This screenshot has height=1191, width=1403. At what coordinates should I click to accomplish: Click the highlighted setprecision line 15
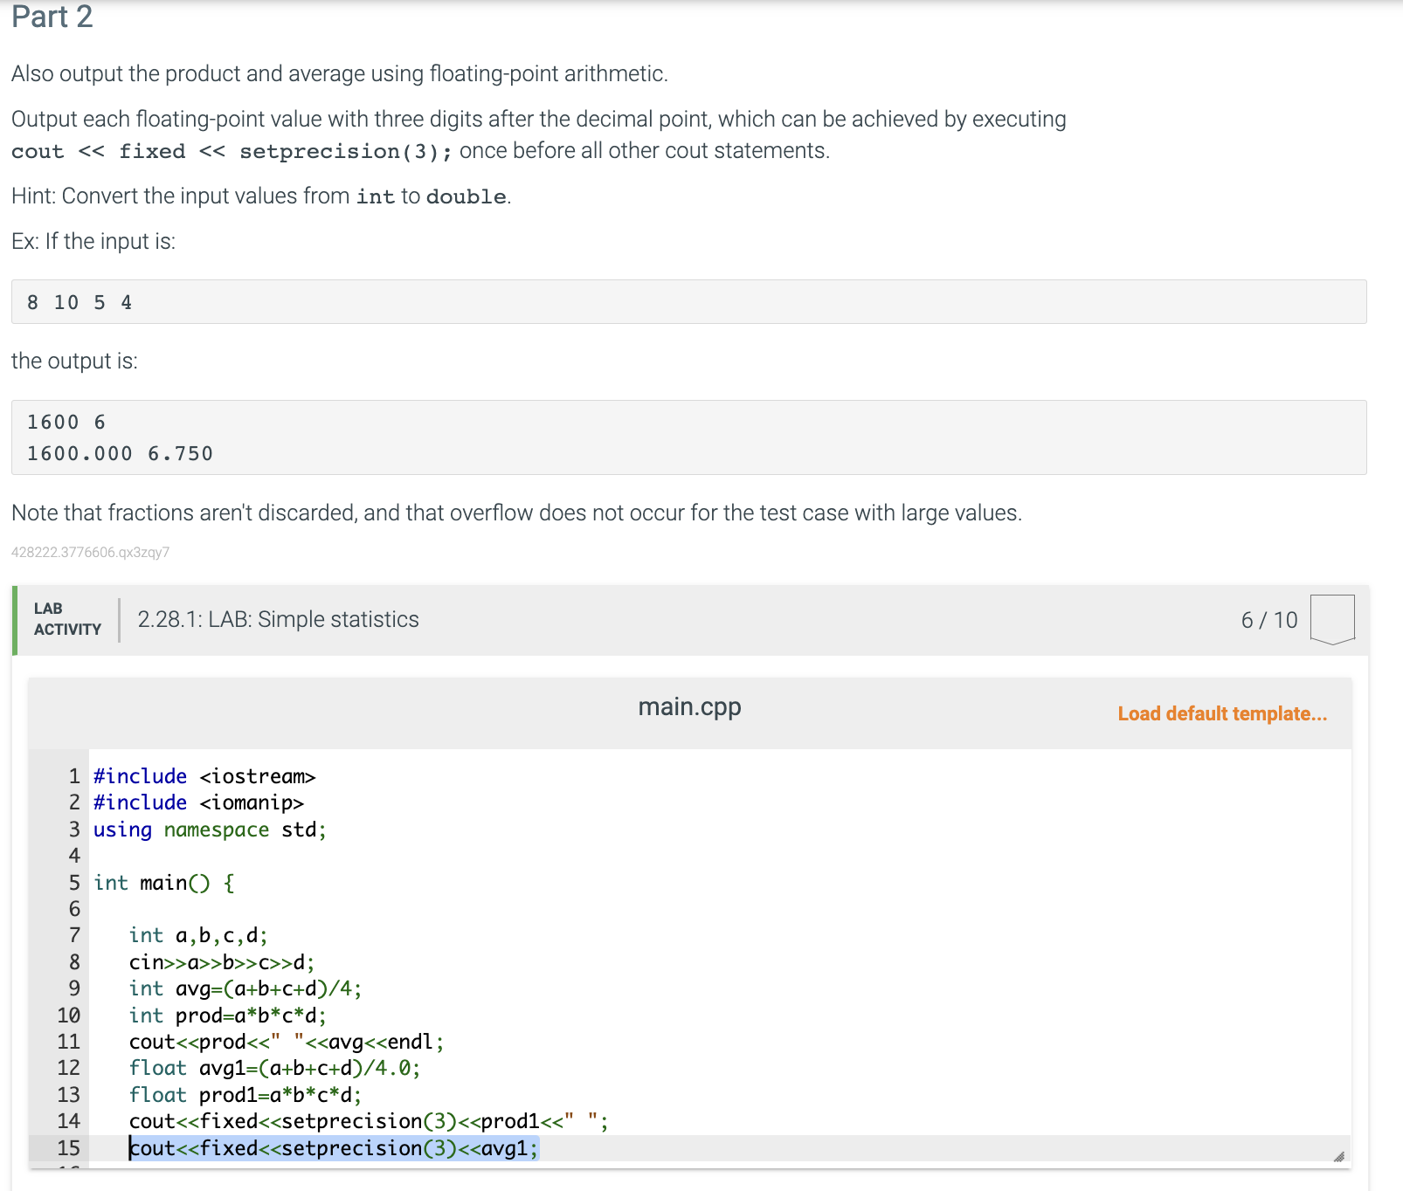coord(335,1147)
